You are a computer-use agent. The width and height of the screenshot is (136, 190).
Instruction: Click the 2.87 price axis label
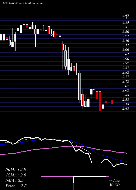(126, 68)
